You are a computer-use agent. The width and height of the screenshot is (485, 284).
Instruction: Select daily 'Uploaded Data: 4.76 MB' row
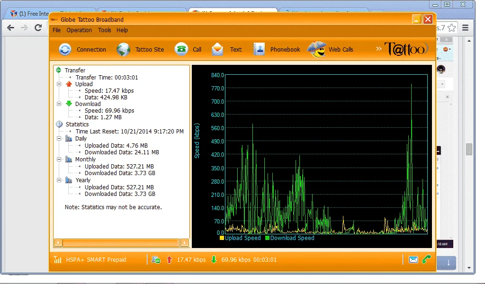tap(117, 146)
